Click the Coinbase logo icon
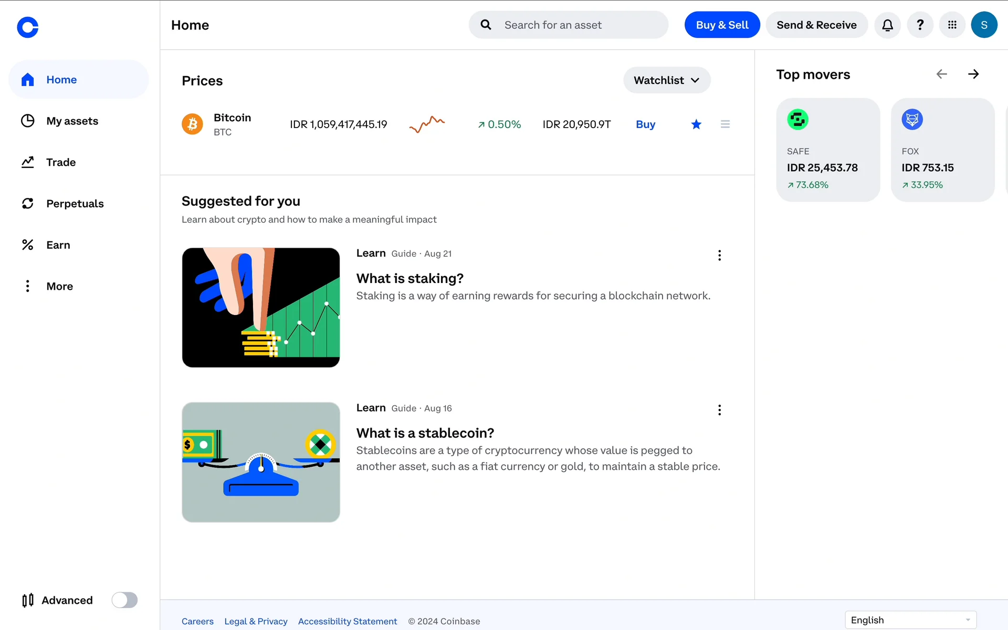1008x630 pixels. [28, 27]
